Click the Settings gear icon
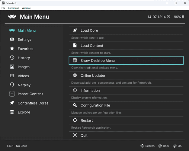This screenshot has height=151, width=189. 12,40
